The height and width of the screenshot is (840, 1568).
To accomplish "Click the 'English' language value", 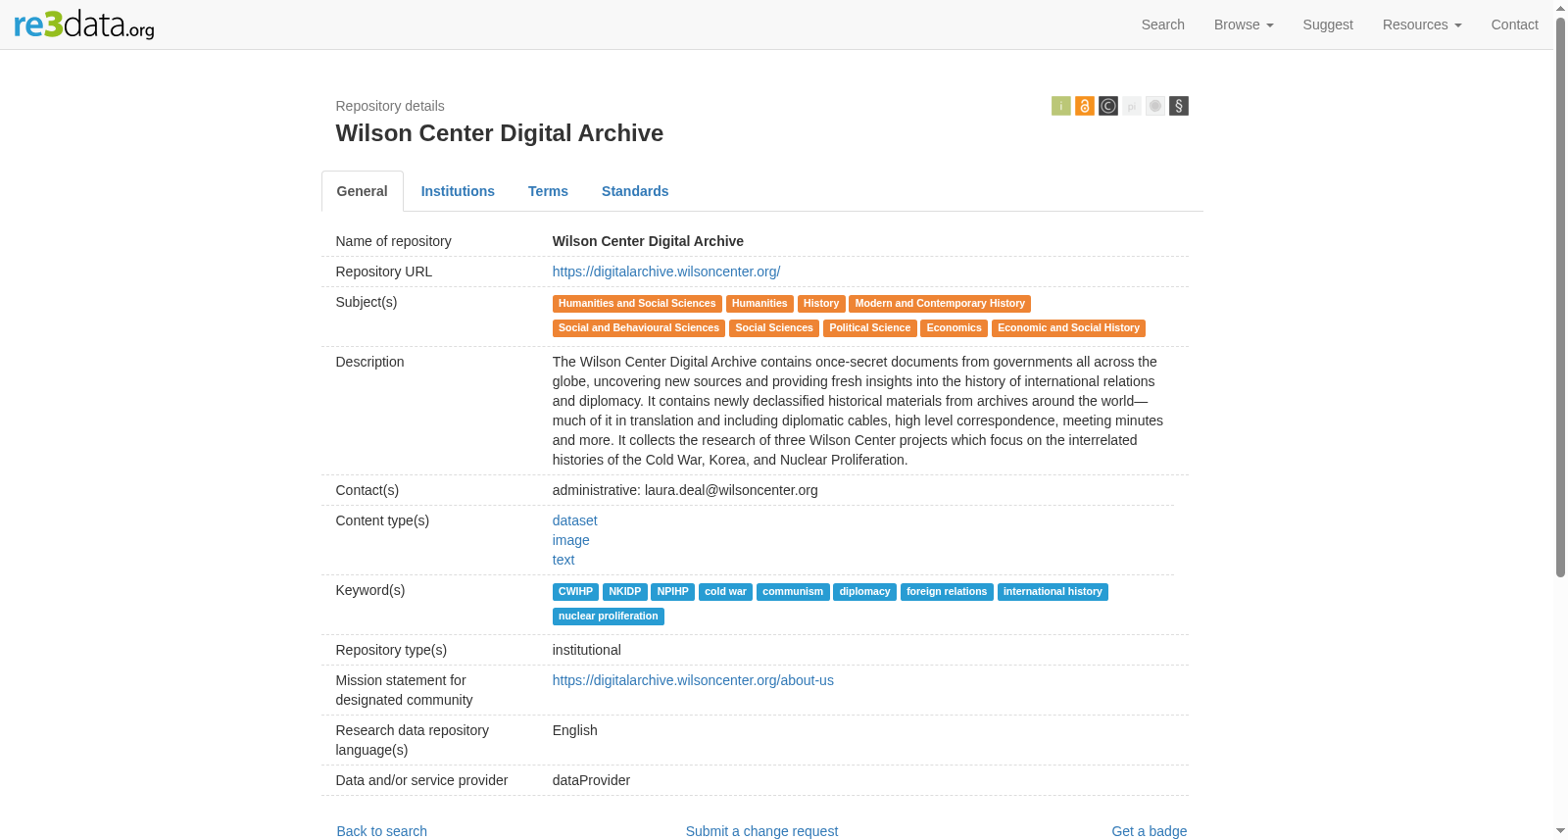I will click(x=575, y=730).
